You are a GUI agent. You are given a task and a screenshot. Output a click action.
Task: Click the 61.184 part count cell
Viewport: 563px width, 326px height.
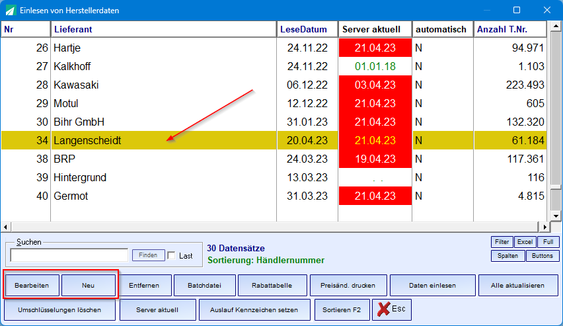click(x=510, y=140)
